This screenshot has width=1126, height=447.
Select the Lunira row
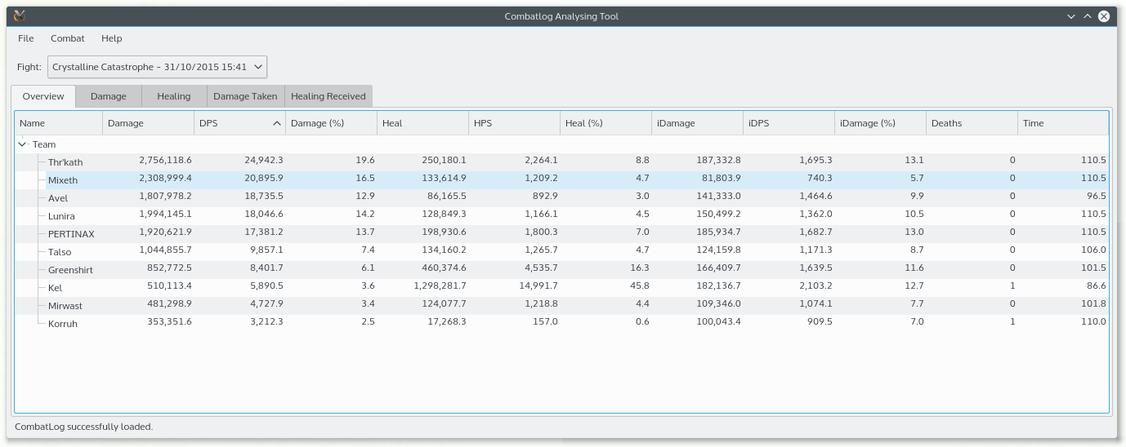coord(561,215)
